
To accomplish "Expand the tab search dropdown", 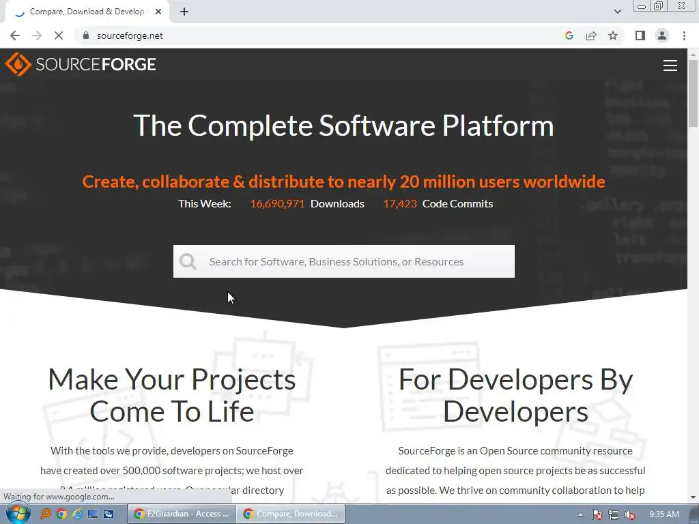I will [617, 12].
